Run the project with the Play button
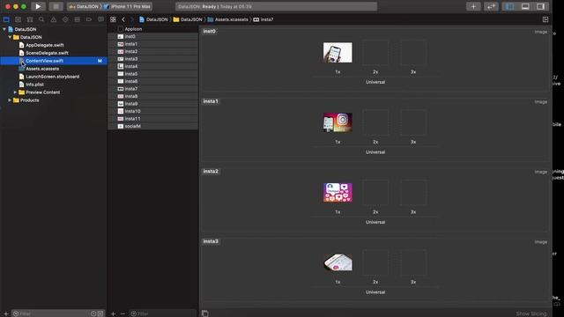Viewport: 564px width, 317px height. 38,6
